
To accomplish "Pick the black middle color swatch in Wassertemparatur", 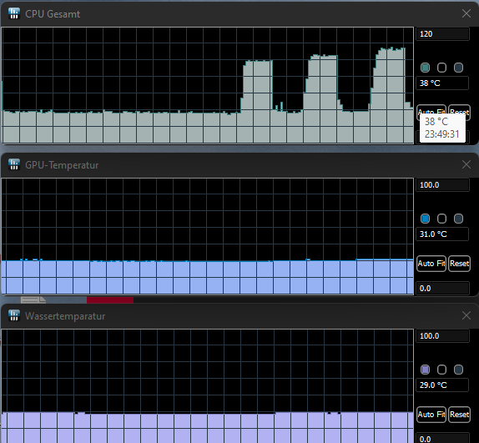I will (441, 370).
